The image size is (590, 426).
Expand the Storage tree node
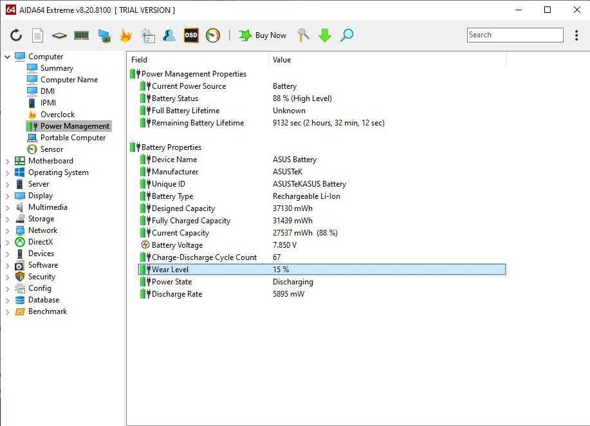point(7,219)
